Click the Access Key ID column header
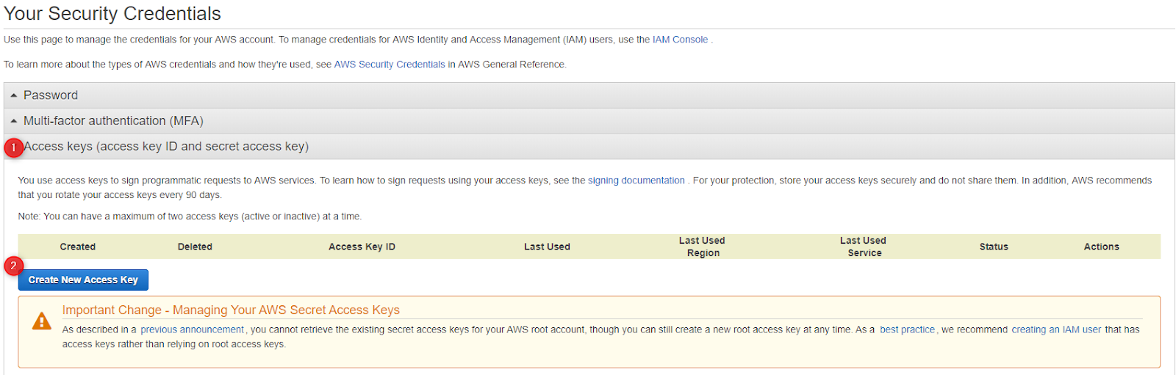The width and height of the screenshot is (1176, 375). [x=362, y=247]
